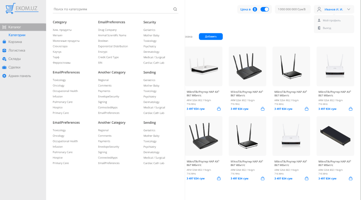The image size is (361, 200).
Task: Open Корзина from the sidebar
Action: click(x=15, y=41)
